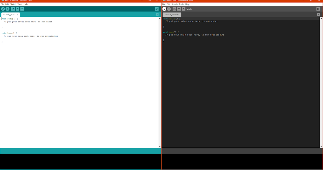Screen dimensions: 323x170
Task: Open the Tools menu in the dark window
Action: (x=181, y=4)
